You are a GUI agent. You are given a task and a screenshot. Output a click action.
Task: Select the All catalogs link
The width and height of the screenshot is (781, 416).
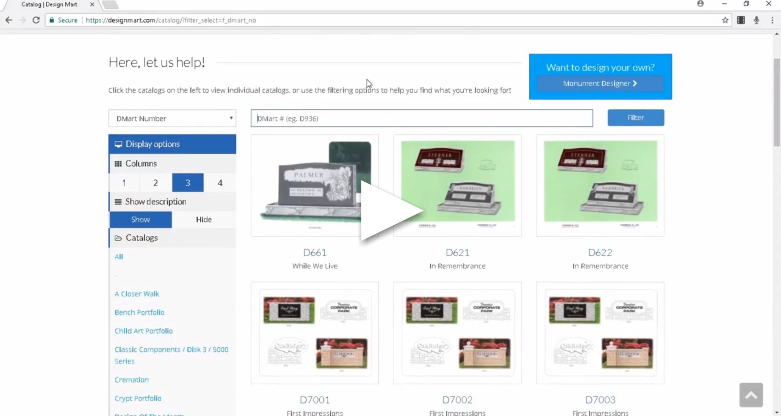[119, 257]
